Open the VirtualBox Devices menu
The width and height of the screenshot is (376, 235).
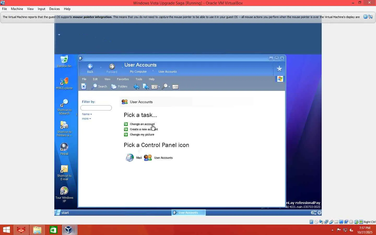(55, 9)
